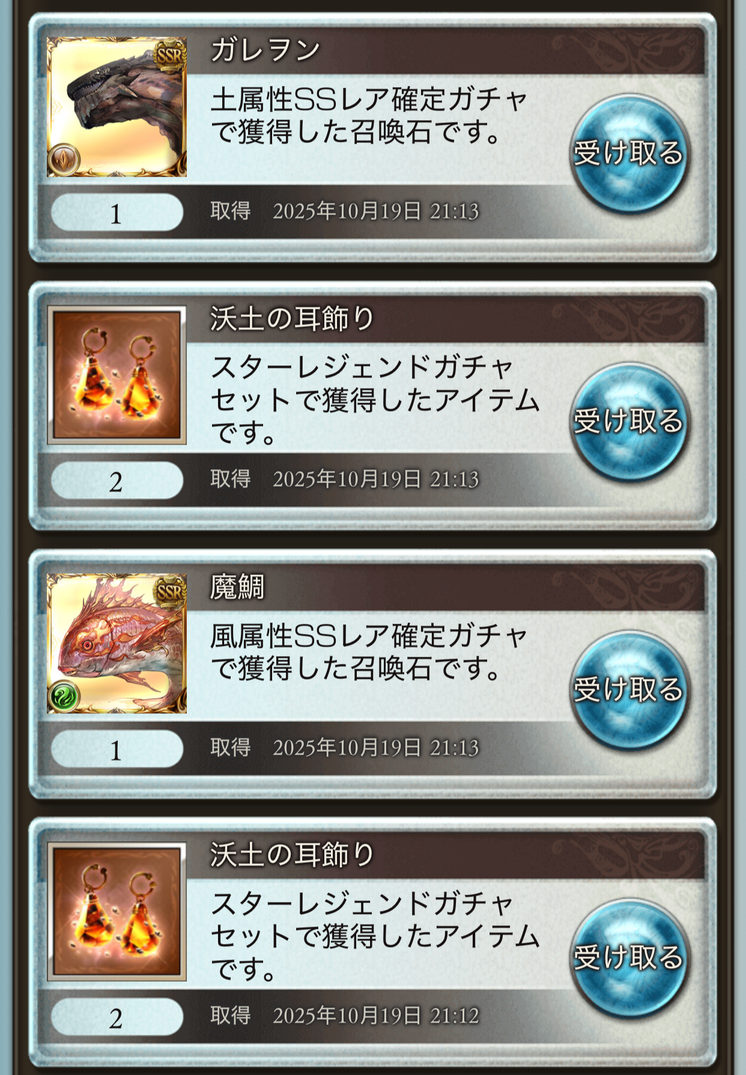Screen dimensions: 746x1075
Task: Receive the 21:13 沃土の耳飾り via 受け取る
Action: (628, 421)
